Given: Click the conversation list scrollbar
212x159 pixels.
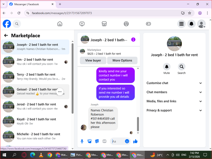Looking at the screenshot, I should 73,78.
